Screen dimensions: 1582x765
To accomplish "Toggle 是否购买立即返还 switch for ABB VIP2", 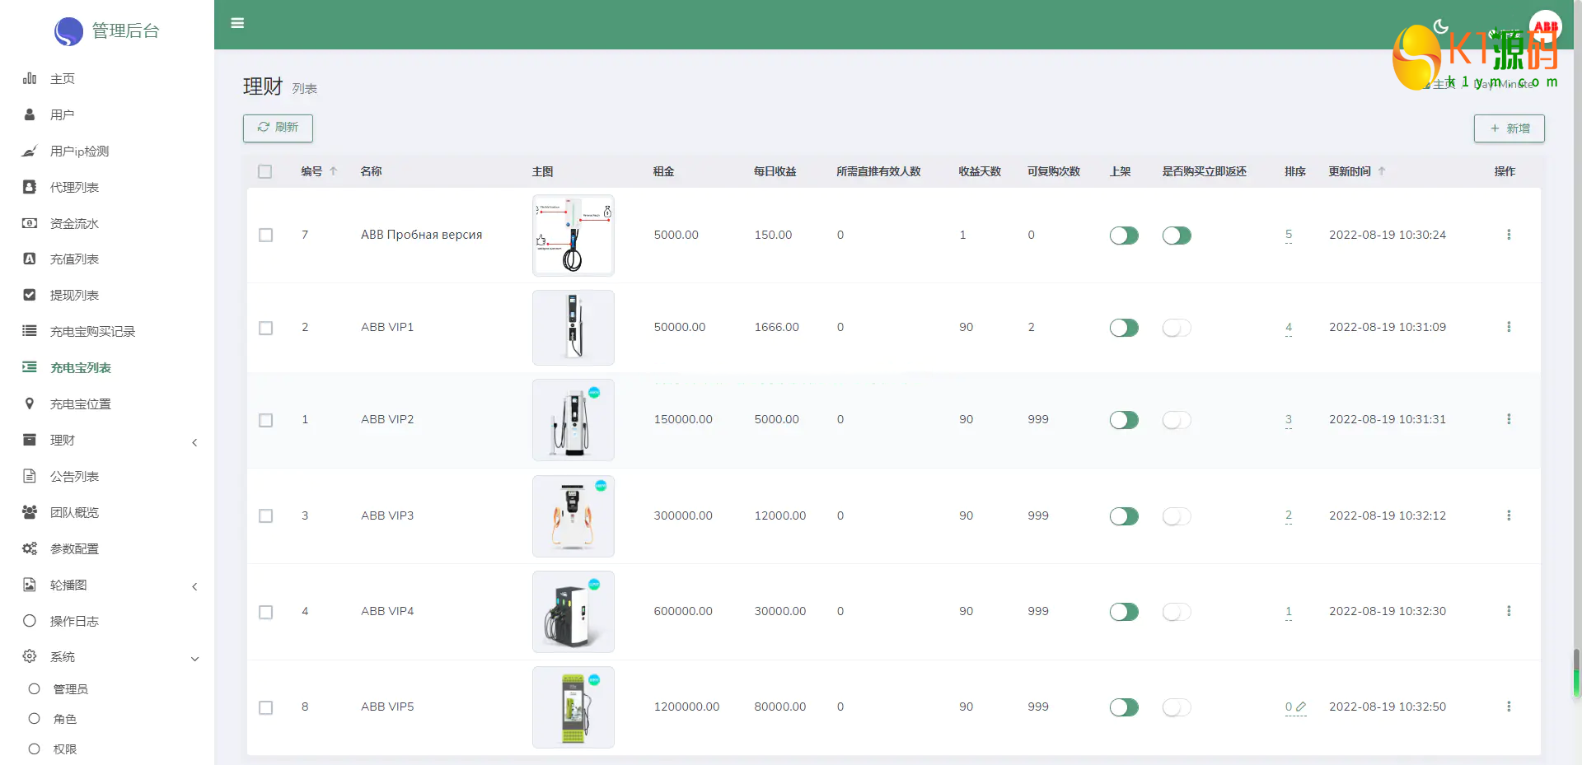I will point(1177,420).
